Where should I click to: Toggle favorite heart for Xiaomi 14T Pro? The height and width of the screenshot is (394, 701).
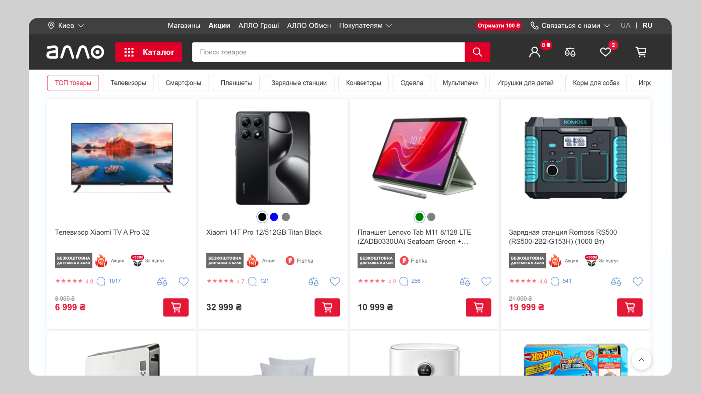tap(335, 281)
